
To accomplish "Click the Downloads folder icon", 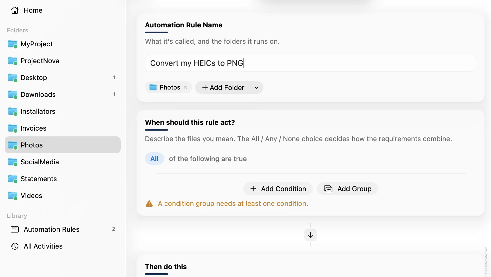I will (x=13, y=95).
